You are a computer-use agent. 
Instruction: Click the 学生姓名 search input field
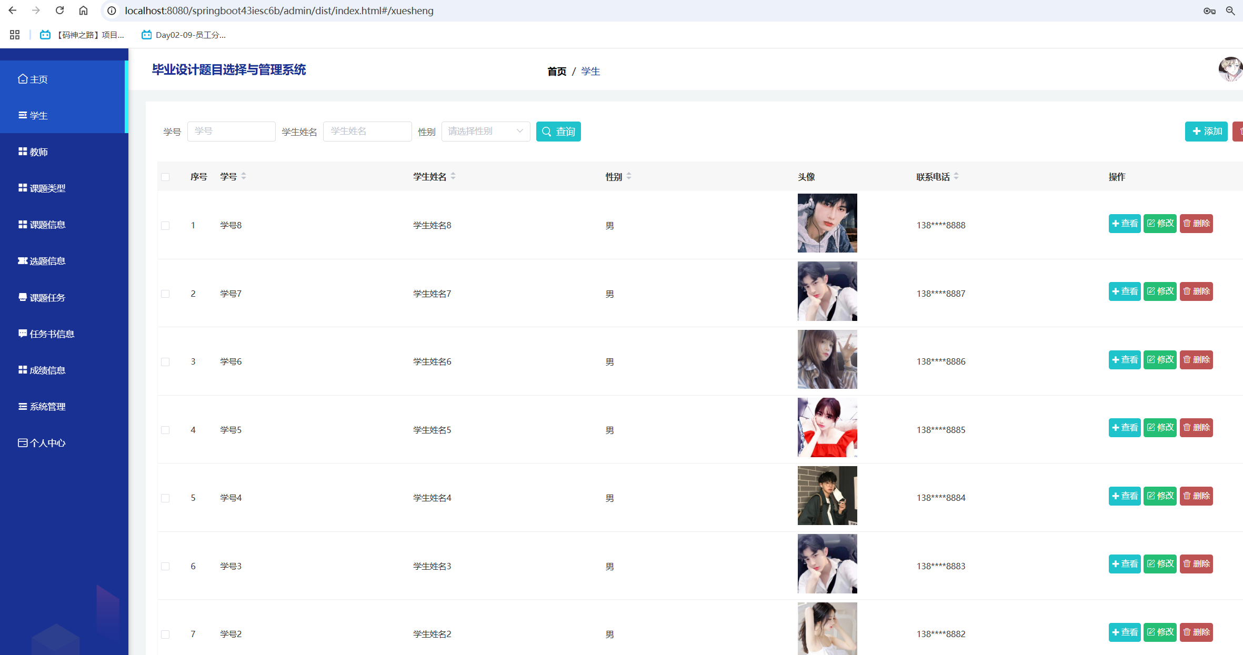click(x=367, y=132)
